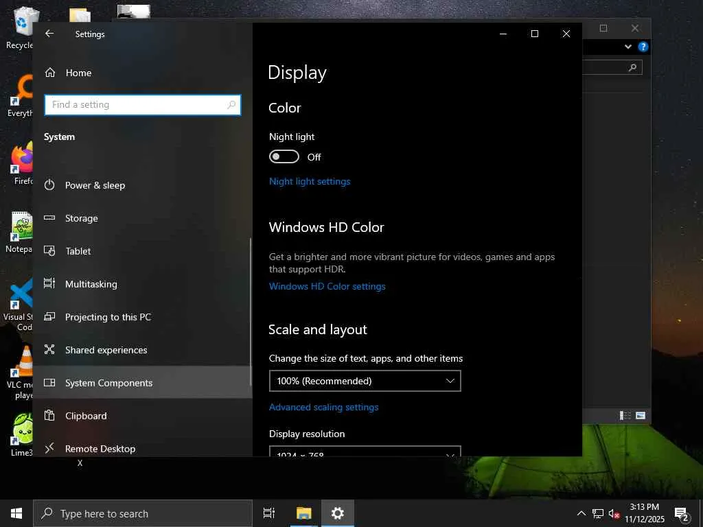The width and height of the screenshot is (703, 527).
Task: Open the Everything desktop shortcut
Action: coord(20,96)
